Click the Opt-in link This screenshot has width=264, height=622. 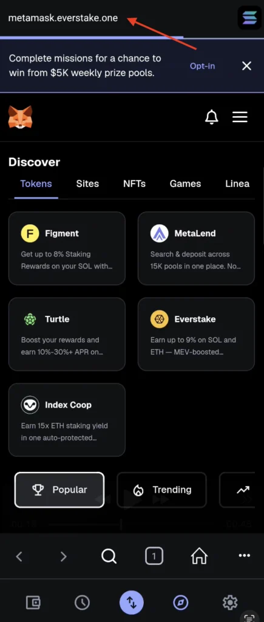click(202, 66)
